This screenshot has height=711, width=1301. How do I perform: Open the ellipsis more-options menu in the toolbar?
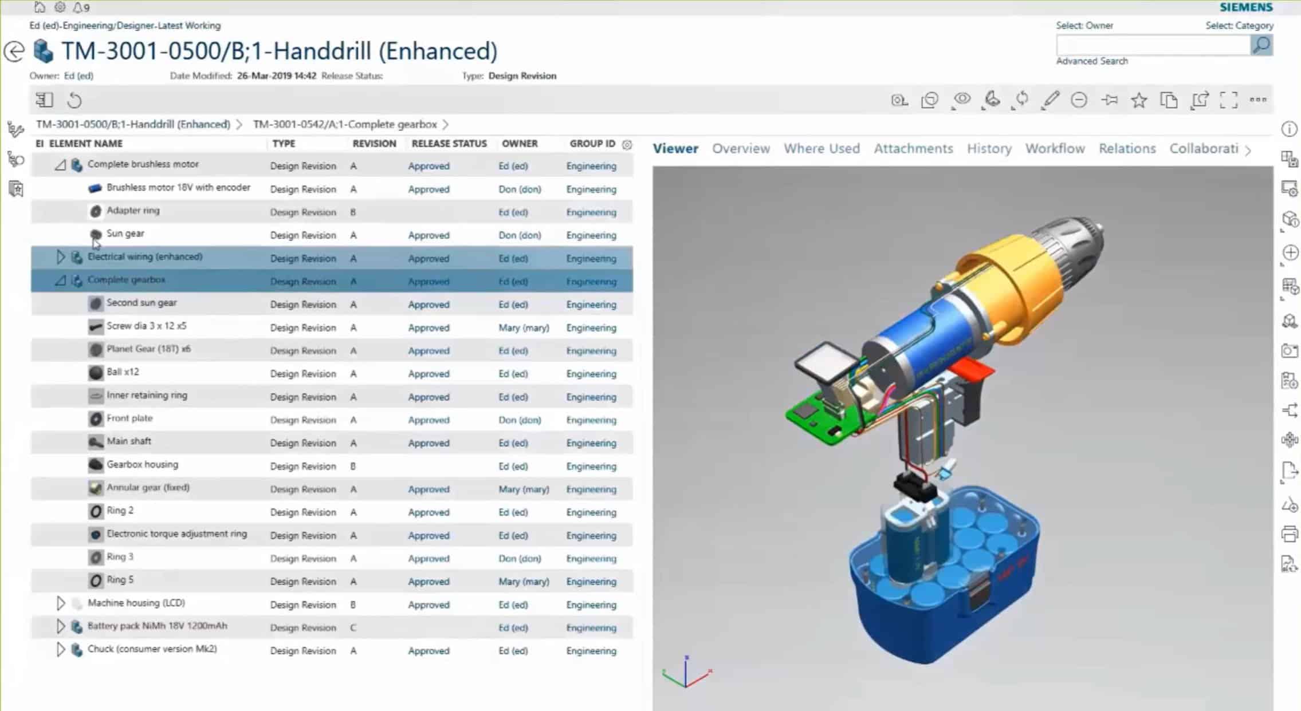coord(1258,100)
